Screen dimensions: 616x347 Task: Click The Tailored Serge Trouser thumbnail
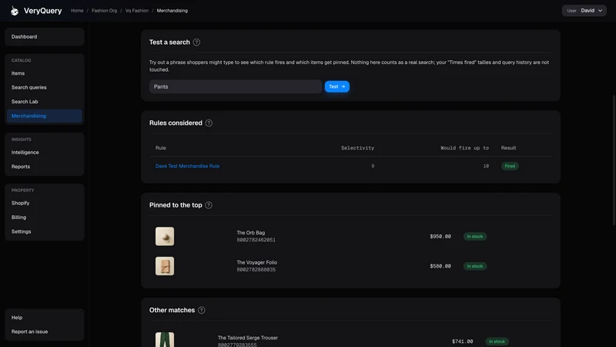(x=165, y=339)
